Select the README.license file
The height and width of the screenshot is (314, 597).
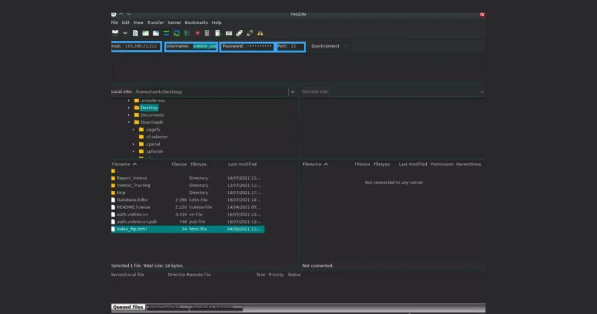[x=187, y=207]
